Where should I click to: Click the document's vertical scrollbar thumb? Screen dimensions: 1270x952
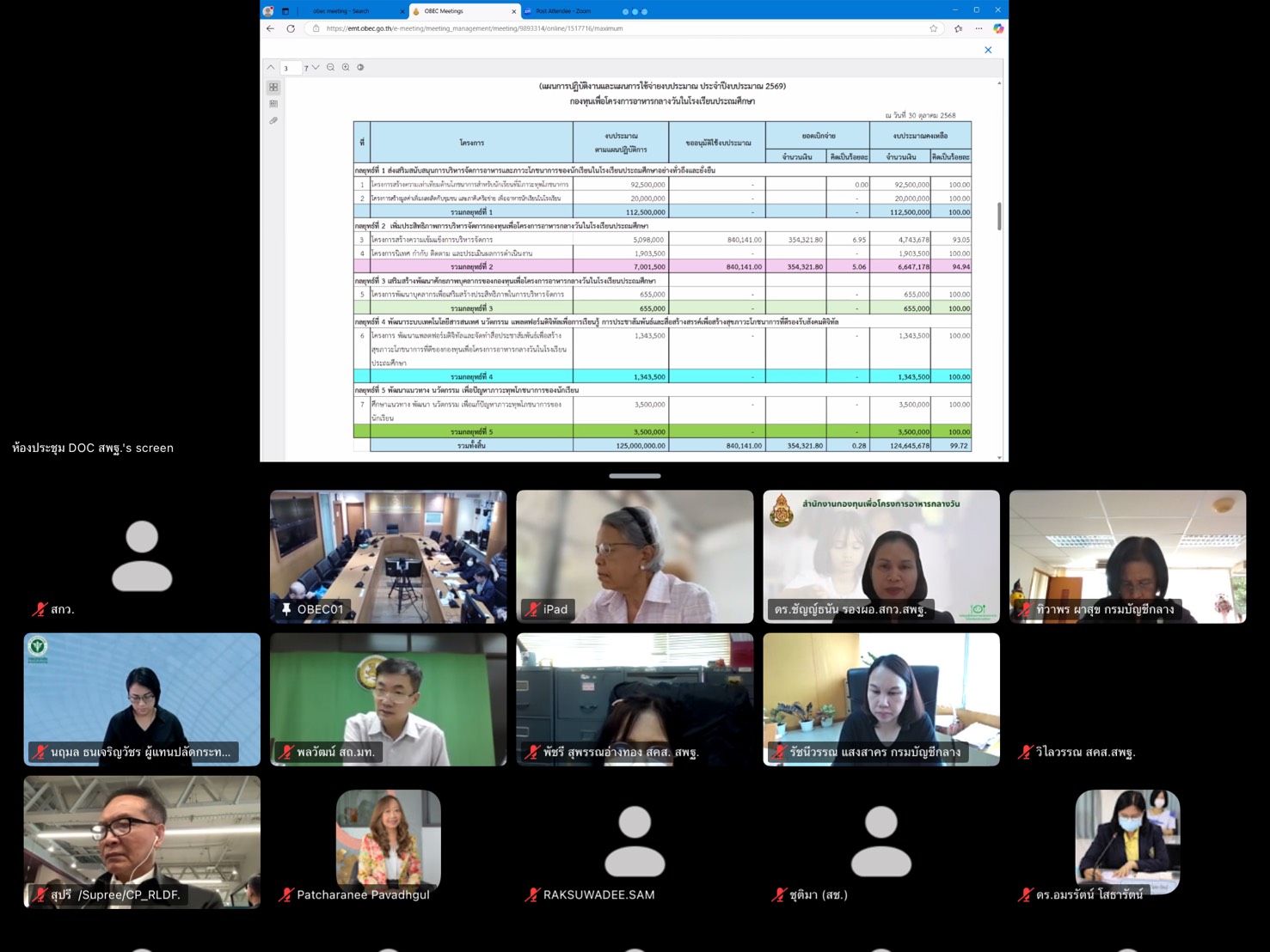pyautogui.click(x=998, y=216)
